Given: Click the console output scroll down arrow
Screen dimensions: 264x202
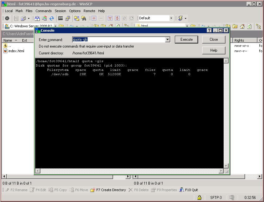Looking at the screenshot, I should 226,166.
